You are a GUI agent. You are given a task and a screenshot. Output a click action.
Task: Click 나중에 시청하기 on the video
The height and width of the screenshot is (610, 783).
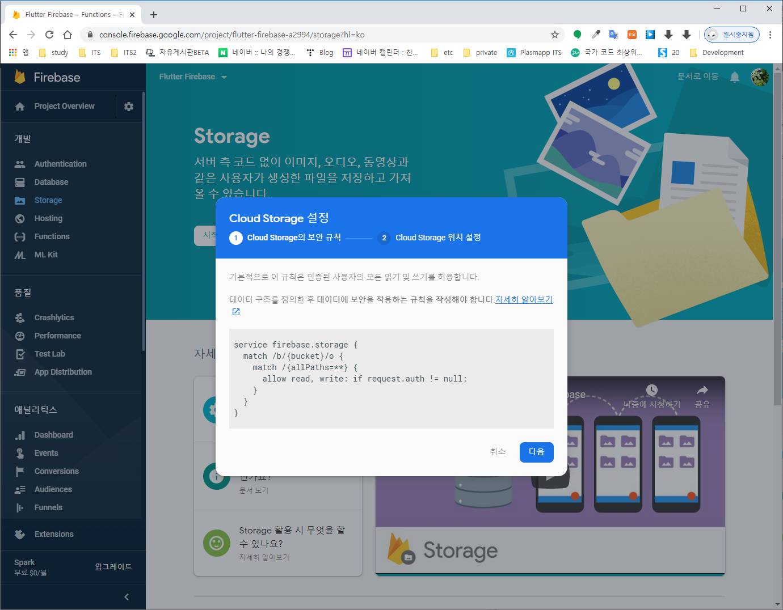[652, 397]
